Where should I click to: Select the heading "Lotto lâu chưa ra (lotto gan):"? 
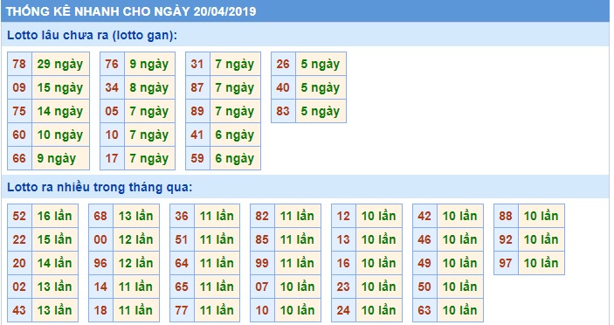pyautogui.click(x=93, y=35)
